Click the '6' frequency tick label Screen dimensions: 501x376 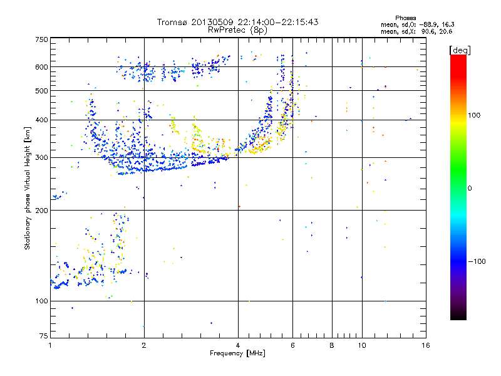coord(292,345)
